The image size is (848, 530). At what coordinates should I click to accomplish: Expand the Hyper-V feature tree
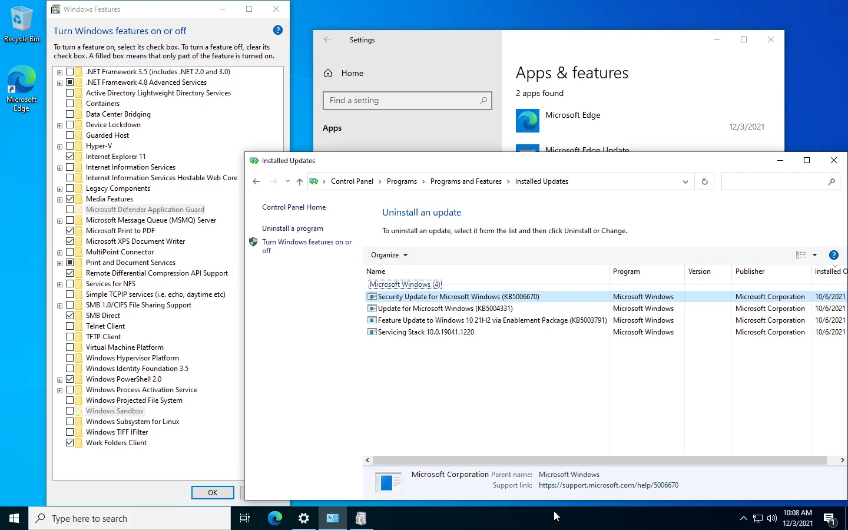(59, 147)
